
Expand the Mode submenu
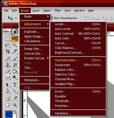click(35, 16)
